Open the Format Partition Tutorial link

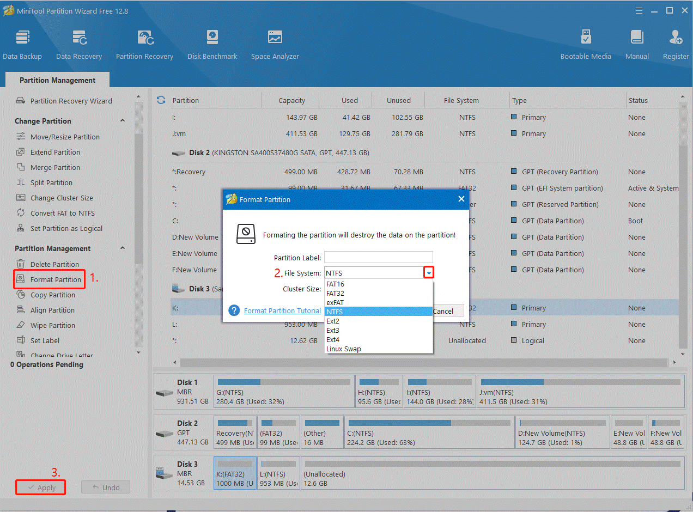pyautogui.click(x=282, y=310)
